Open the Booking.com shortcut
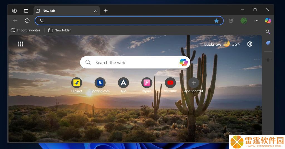This screenshot has height=149, width=285. (100, 85)
